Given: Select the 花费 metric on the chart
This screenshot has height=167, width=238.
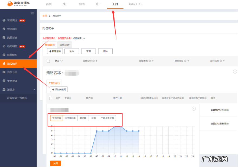Looking at the screenshot, I should pos(93,118).
